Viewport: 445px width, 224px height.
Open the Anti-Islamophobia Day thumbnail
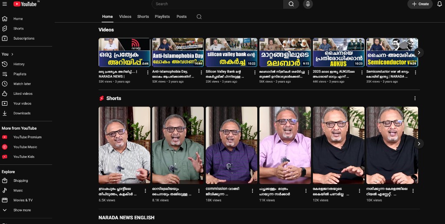point(178,53)
